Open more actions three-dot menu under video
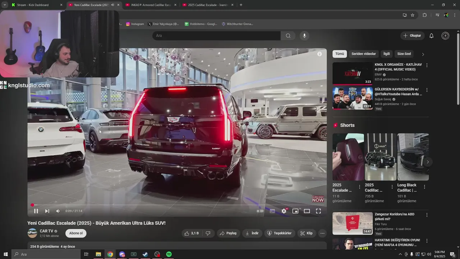 (322, 233)
